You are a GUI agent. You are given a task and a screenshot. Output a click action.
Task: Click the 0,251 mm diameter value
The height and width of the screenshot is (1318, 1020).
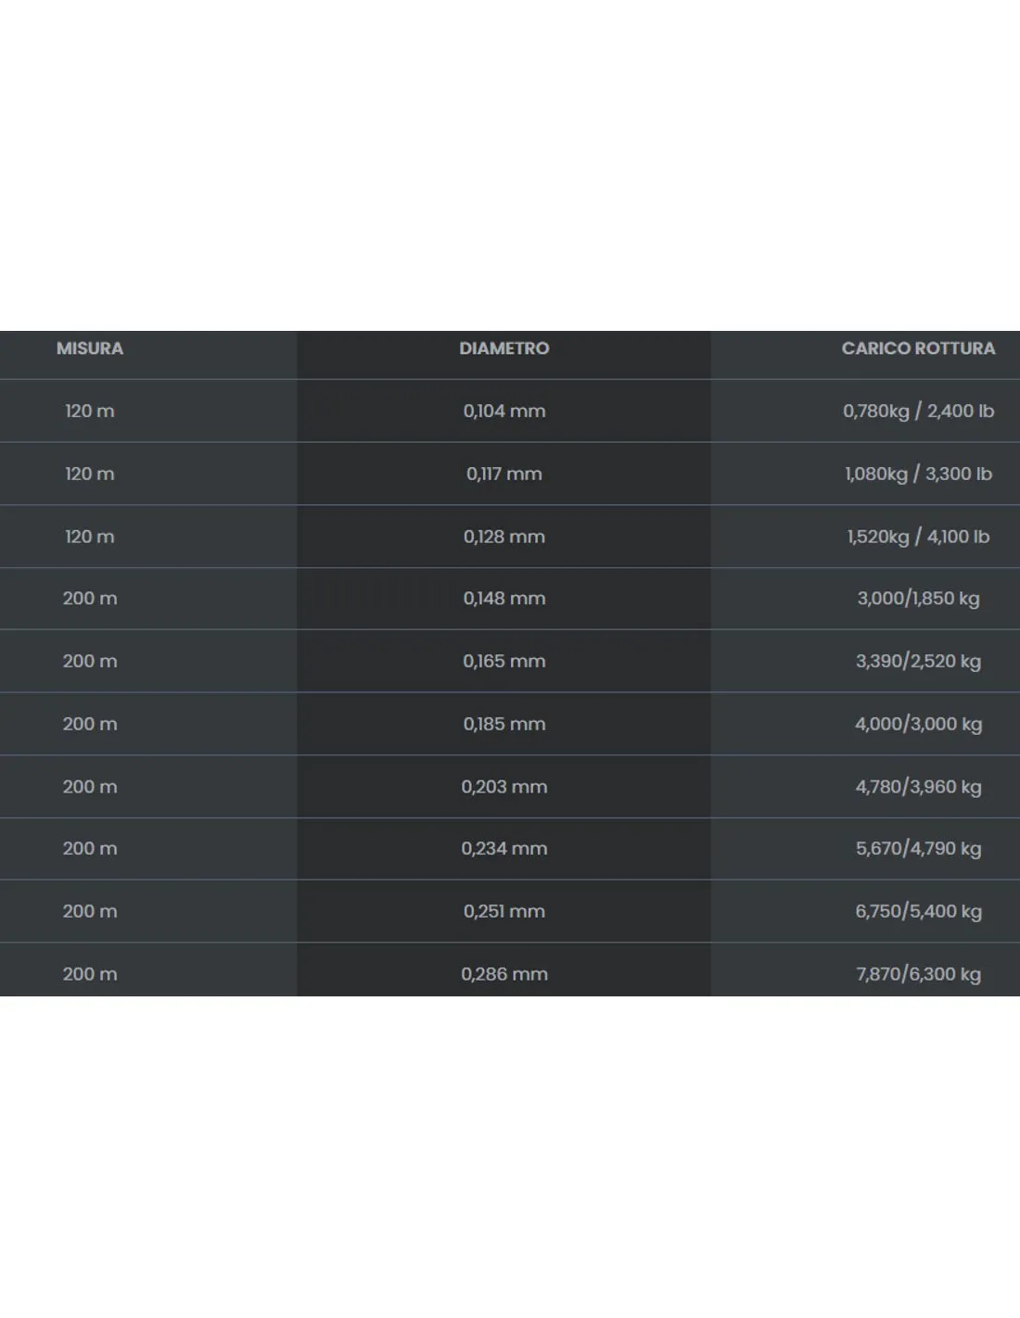(x=504, y=912)
